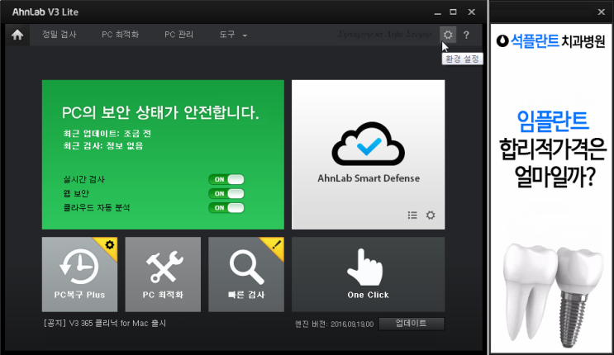Launch the PC복구 Plus tile
Image resolution: width=614 pixels, height=355 pixels.
tap(79, 274)
